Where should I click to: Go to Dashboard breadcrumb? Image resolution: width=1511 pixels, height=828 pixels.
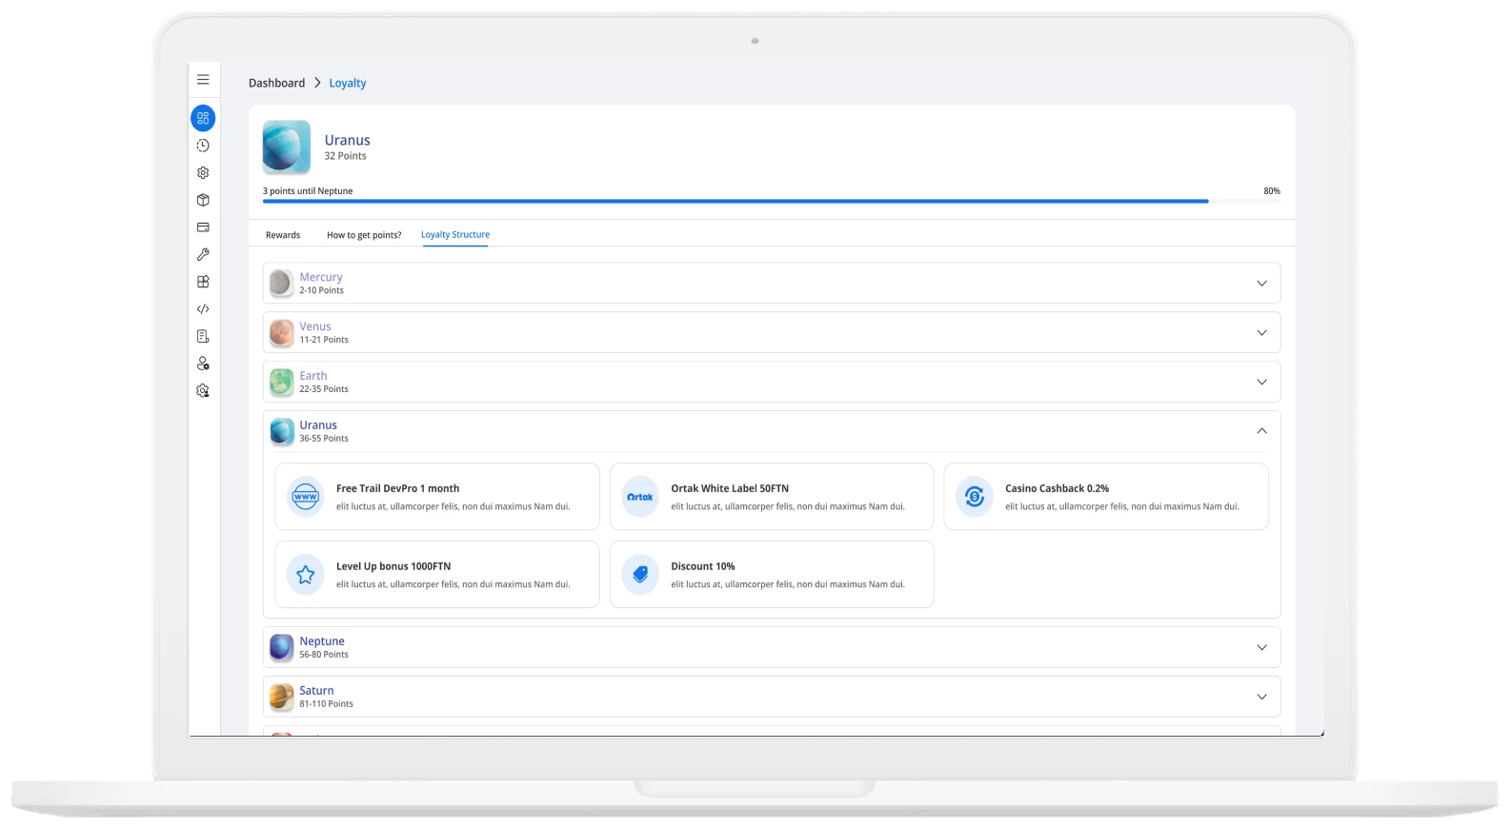coord(277,84)
